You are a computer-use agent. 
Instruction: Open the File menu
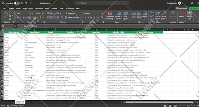4,9
